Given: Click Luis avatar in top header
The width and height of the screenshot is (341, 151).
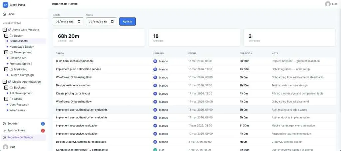Looking at the screenshot, I should click(x=328, y=4).
